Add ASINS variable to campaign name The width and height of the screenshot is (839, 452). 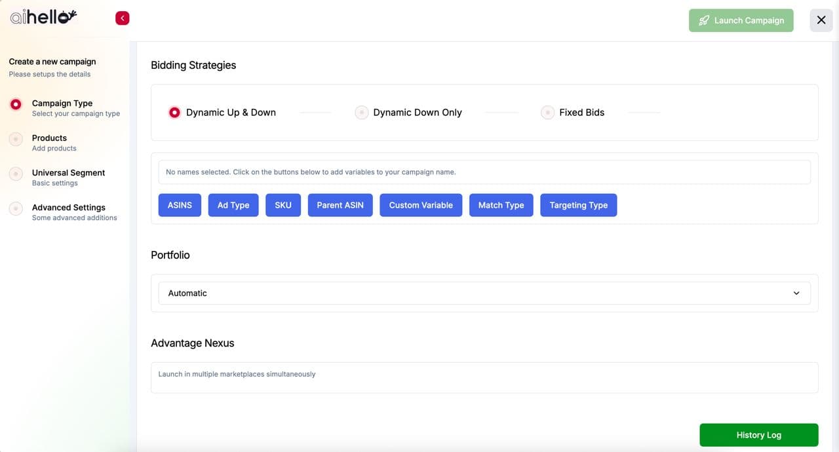(x=180, y=205)
